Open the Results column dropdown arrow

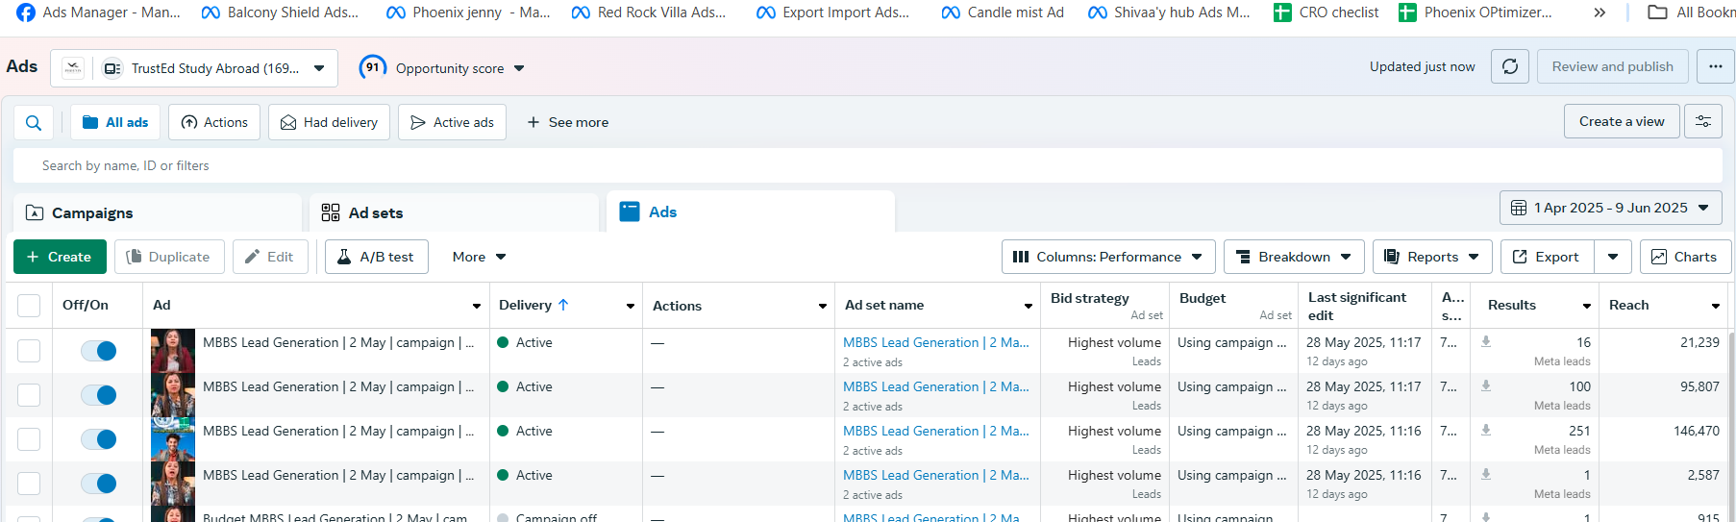pyautogui.click(x=1587, y=306)
